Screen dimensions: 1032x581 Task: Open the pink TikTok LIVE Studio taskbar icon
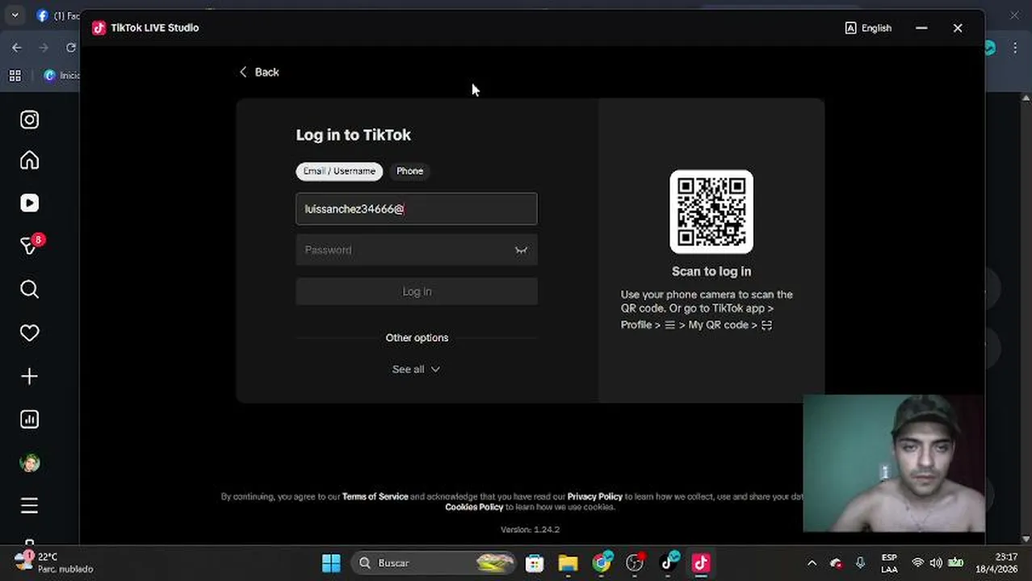(x=701, y=563)
